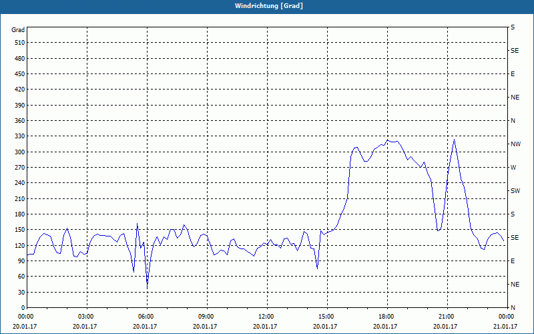The height and width of the screenshot is (334, 534).
Task: Select the 15:00 time label
Action: [x=325, y=317]
